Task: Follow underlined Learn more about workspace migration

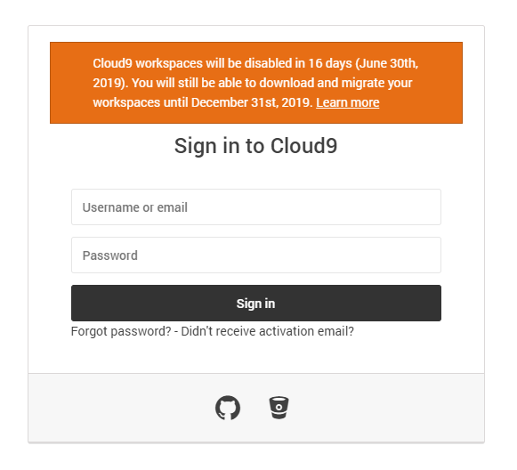Action: tap(348, 102)
